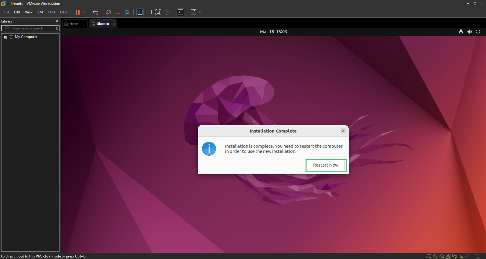Open the Ubuntu power menu icon

coord(478,32)
